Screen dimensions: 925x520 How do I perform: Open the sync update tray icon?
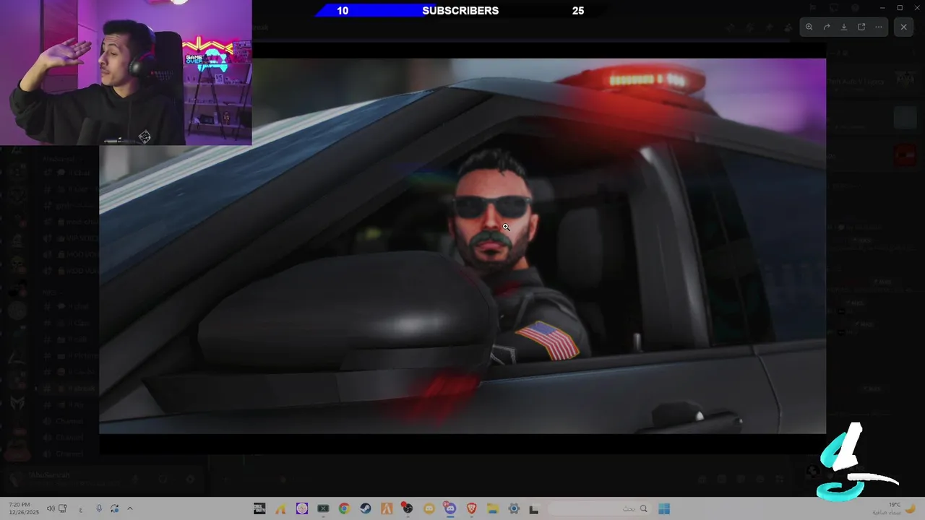pyautogui.click(x=115, y=508)
